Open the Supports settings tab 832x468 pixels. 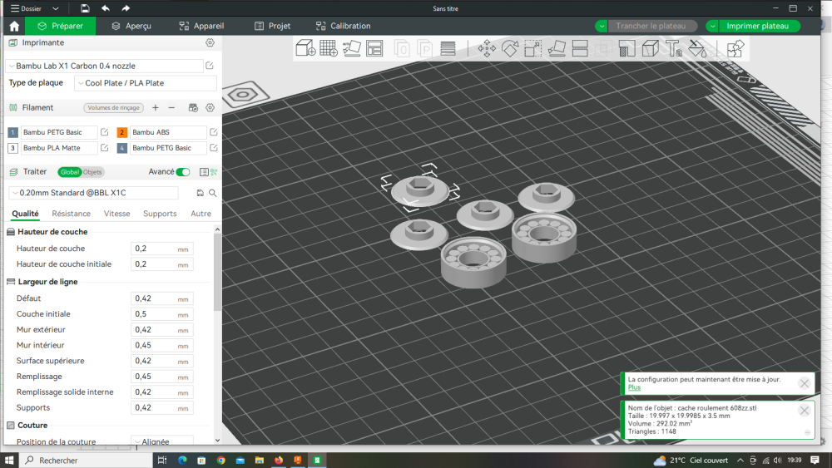point(160,214)
